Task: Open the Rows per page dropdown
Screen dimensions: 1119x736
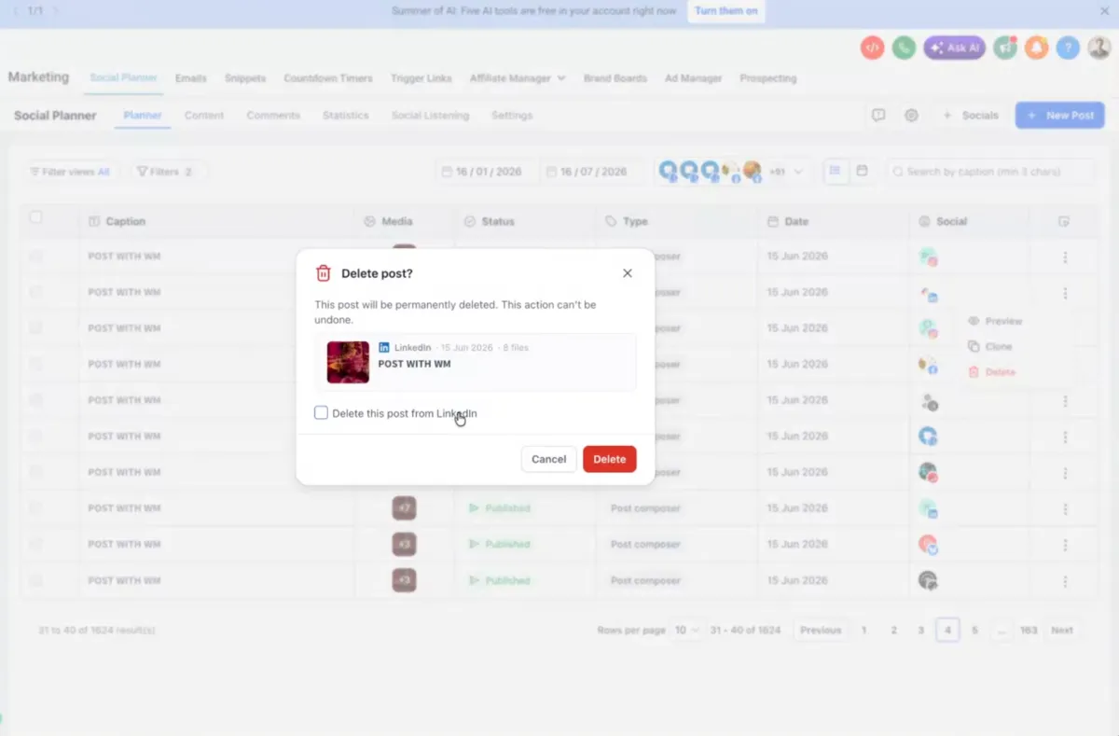Action: pos(686,631)
